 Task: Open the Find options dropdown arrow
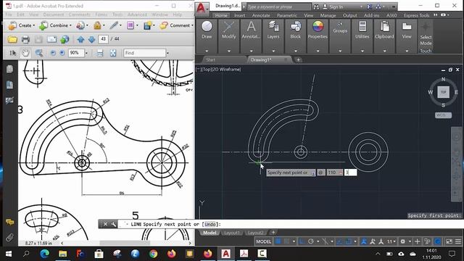click(167, 53)
